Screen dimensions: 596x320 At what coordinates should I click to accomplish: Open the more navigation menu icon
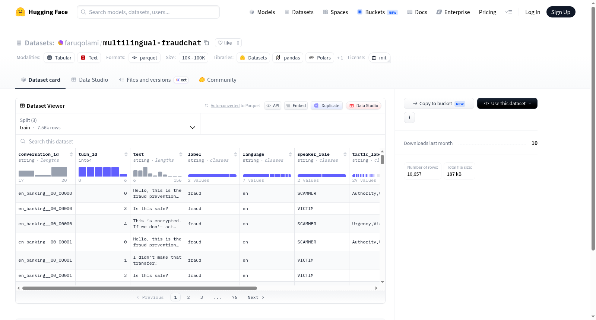click(508, 12)
